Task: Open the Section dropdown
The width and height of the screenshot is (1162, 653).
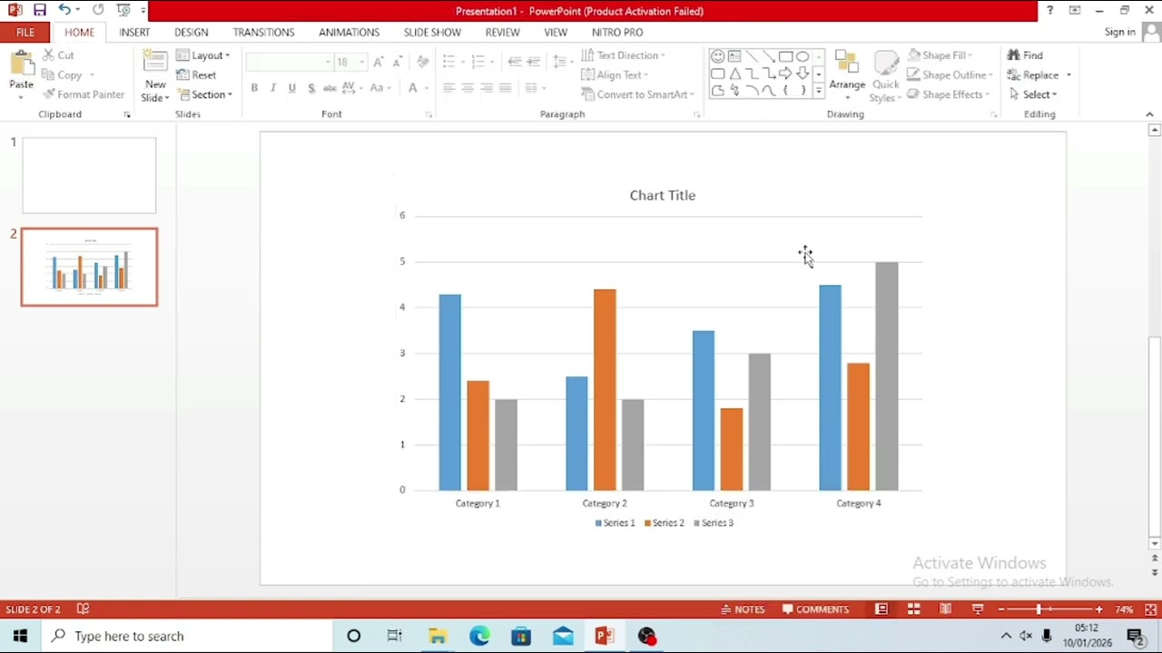Action: tap(205, 94)
